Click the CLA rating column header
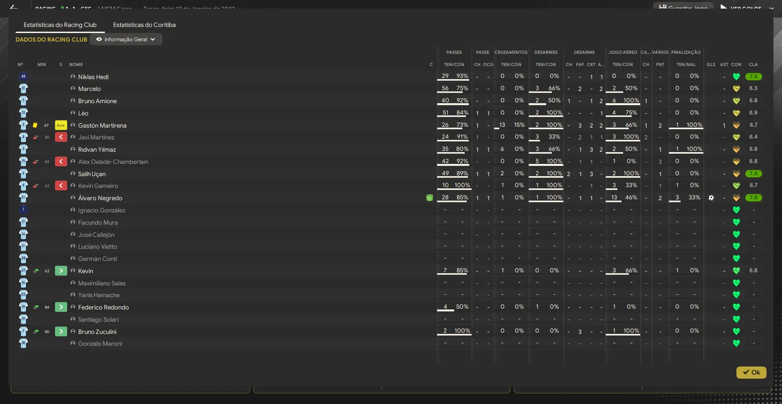Image resolution: width=782 pixels, height=404 pixels. 753,65
